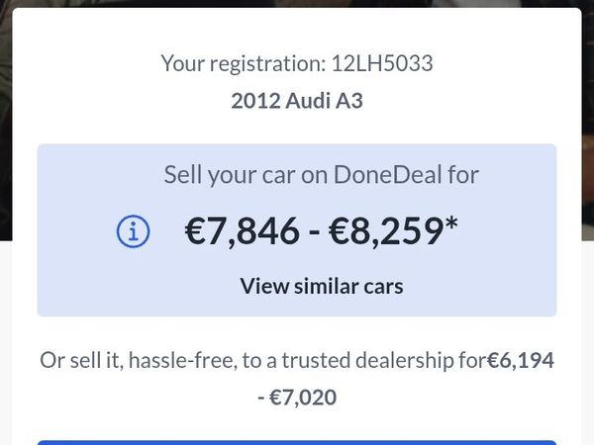Click the trusted dealership sentence

[262, 361]
